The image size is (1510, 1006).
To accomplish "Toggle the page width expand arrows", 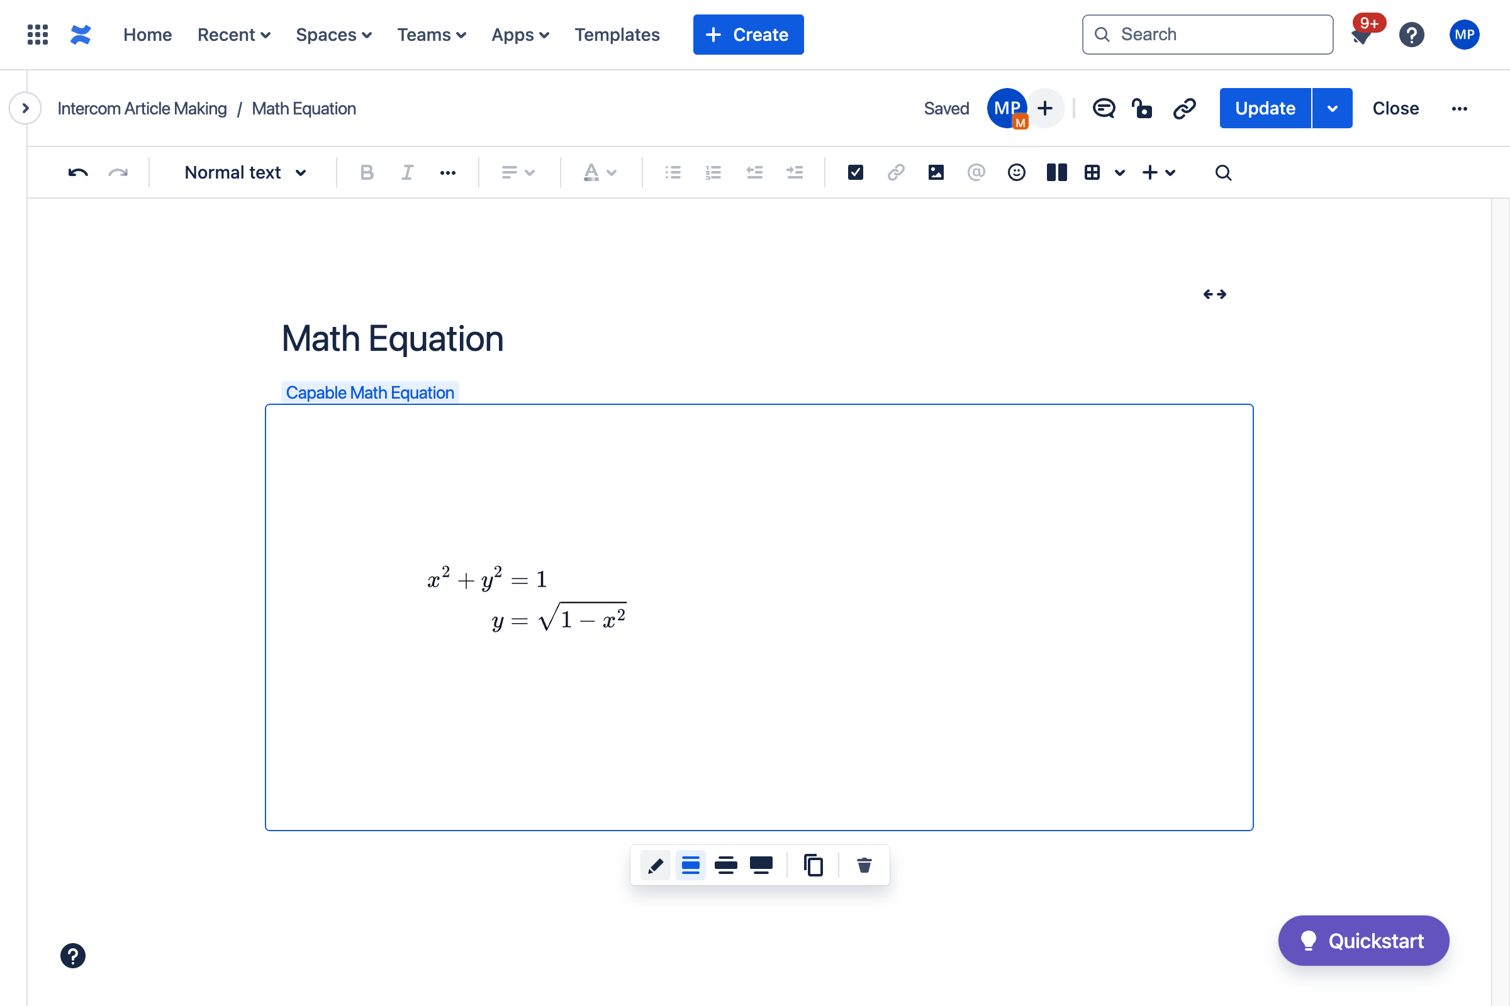I will click(1214, 294).
